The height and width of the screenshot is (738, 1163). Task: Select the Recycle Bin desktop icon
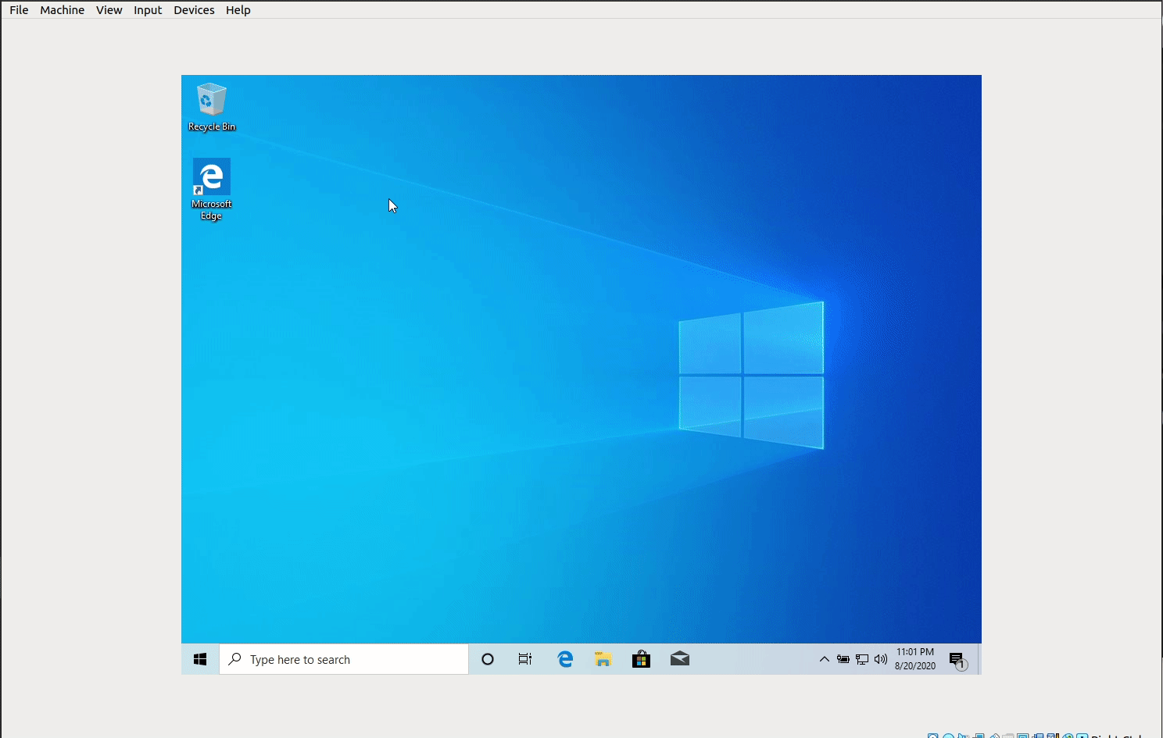tap(211, 107)
